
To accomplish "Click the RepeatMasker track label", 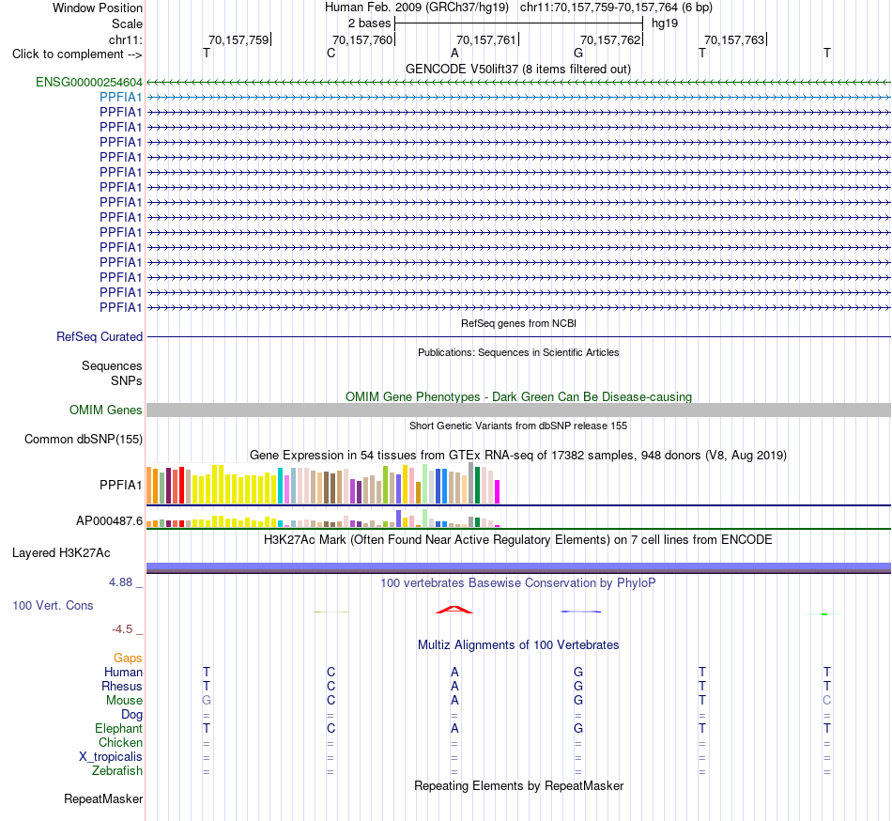I will (103, 798).
